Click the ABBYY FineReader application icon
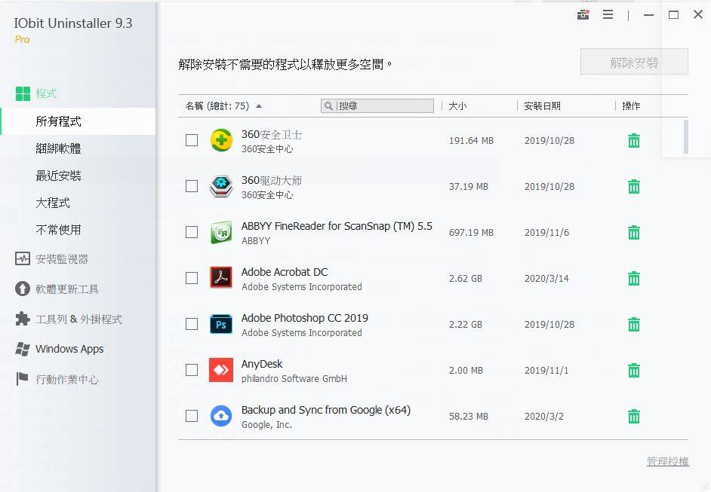Viewport: 711px width, 492px height. [221, 232]
